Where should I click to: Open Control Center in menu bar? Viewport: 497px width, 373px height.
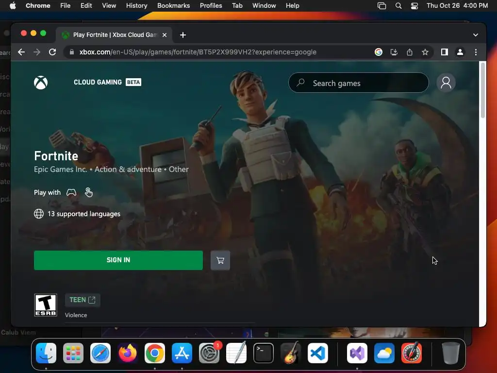[414, 6]
